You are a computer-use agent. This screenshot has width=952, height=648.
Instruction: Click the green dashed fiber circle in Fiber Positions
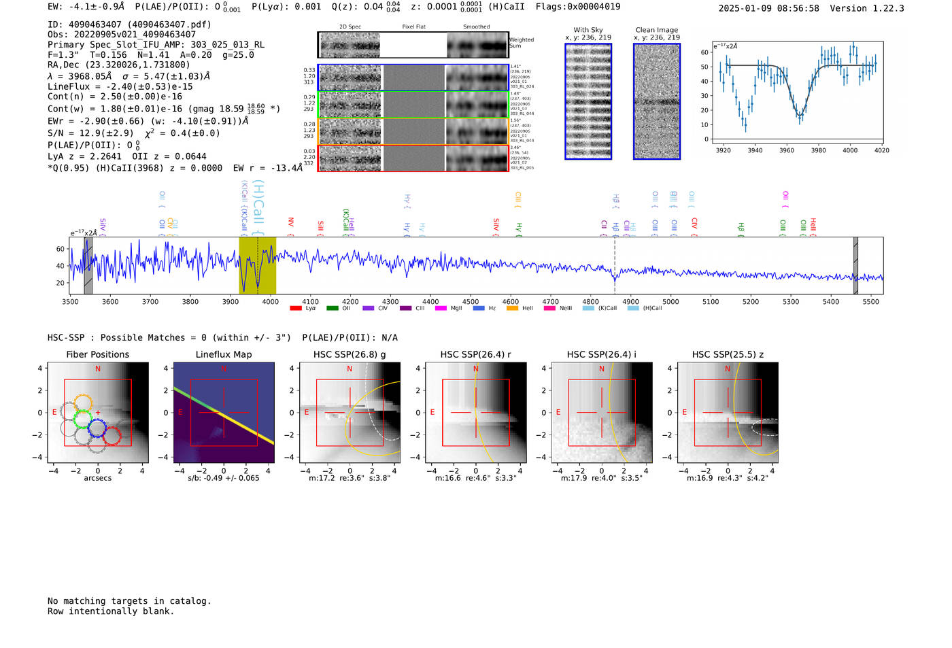(x=83, y=419)
